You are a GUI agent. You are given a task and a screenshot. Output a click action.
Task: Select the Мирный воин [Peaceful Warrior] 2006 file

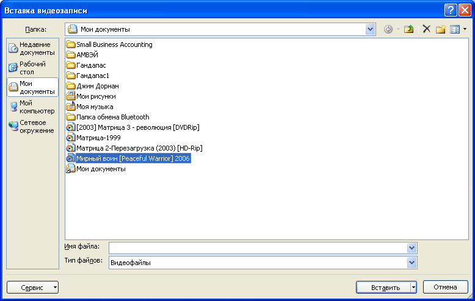point(128,158)
